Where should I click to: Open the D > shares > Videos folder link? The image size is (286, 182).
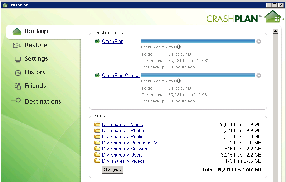click(x=123, y=161)
